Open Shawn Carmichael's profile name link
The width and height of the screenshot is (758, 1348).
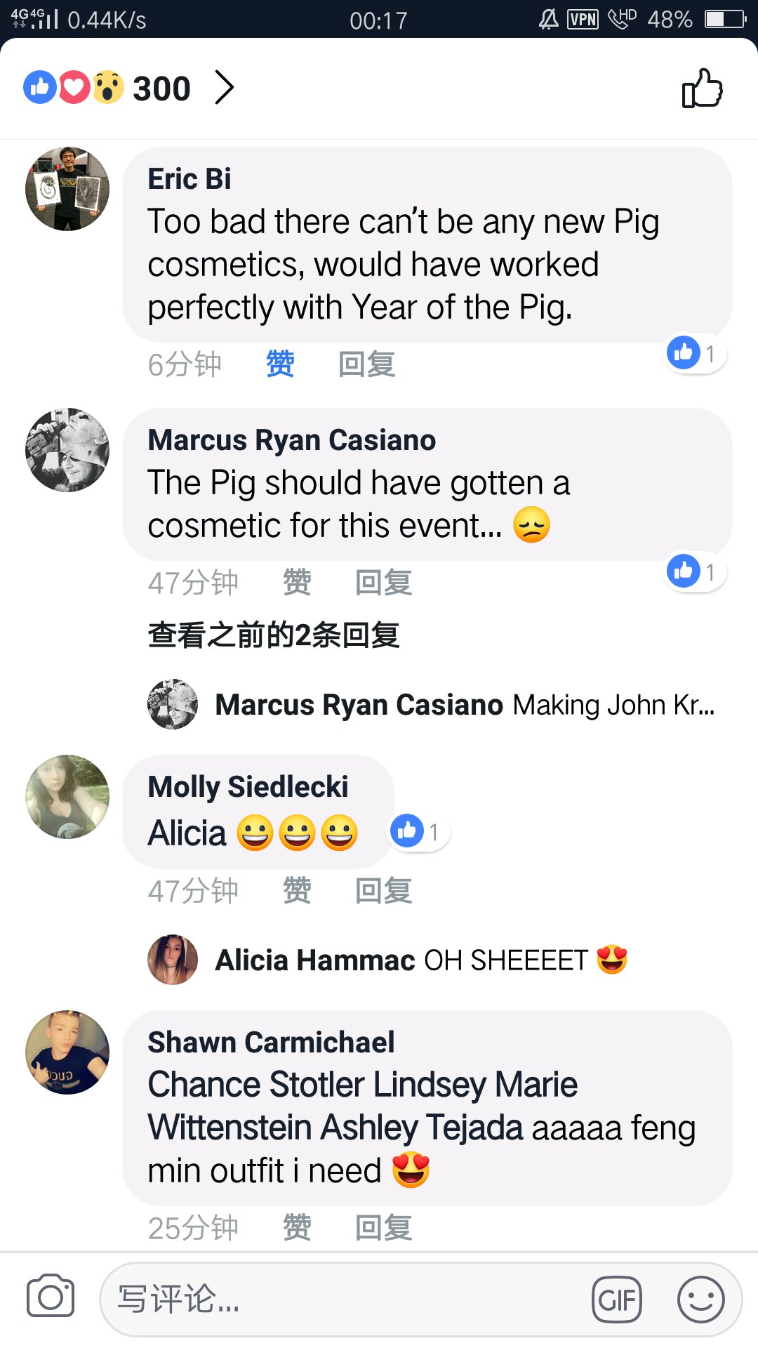[271, 1043]
